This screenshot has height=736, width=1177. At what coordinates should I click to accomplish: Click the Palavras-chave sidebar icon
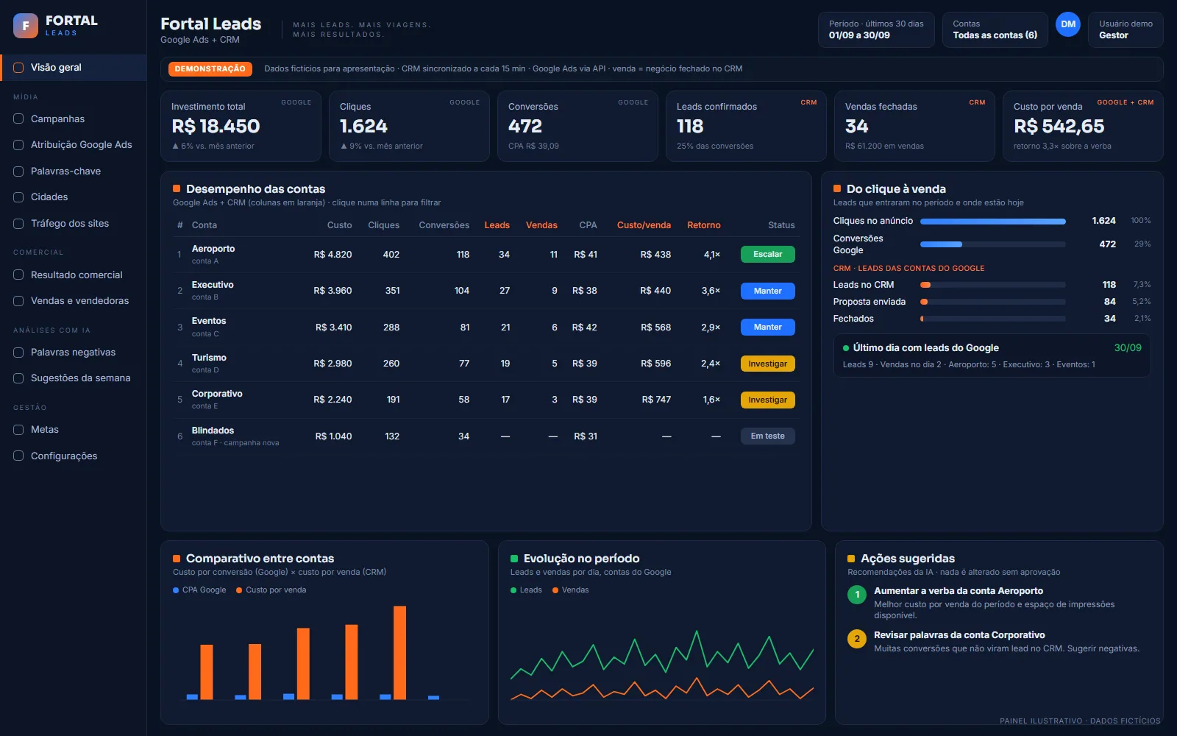(x=18, y=171)
